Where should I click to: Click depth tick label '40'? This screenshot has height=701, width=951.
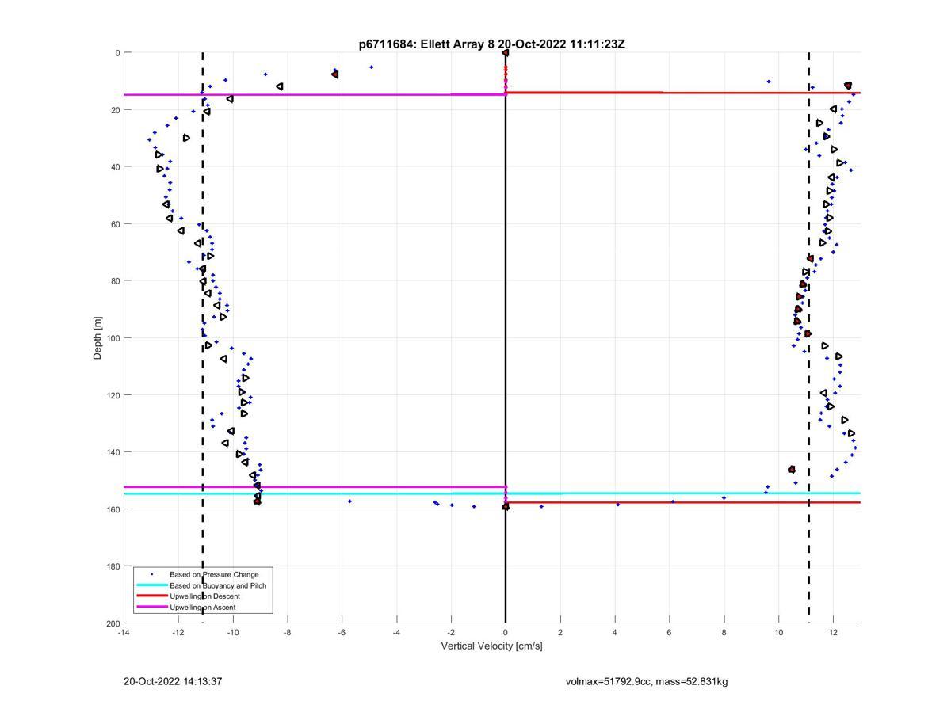pos(115,167)
